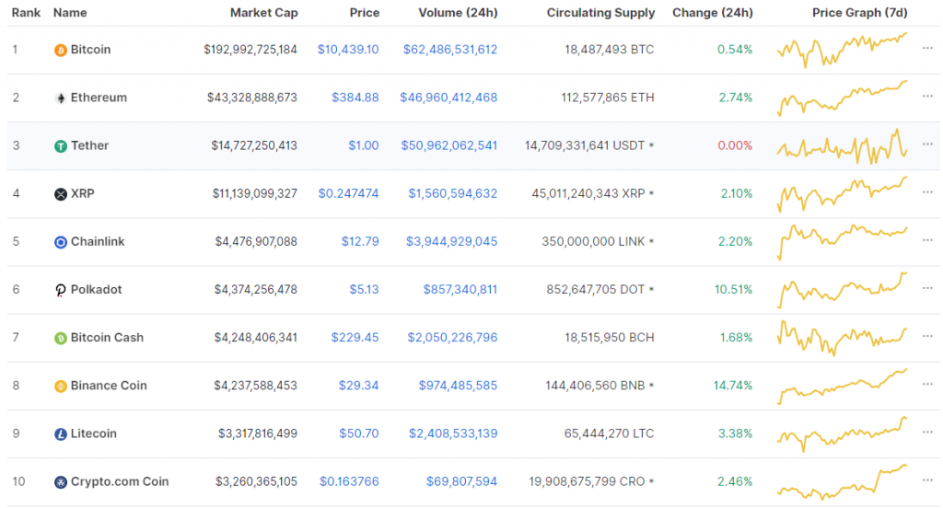
Task: Click Crypto.com Coin 7-day price graph
Action: (842, 481)
